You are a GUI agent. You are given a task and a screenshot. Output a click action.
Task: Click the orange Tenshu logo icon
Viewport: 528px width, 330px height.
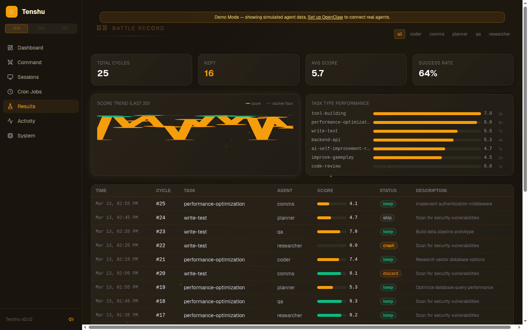pos(12,12)
